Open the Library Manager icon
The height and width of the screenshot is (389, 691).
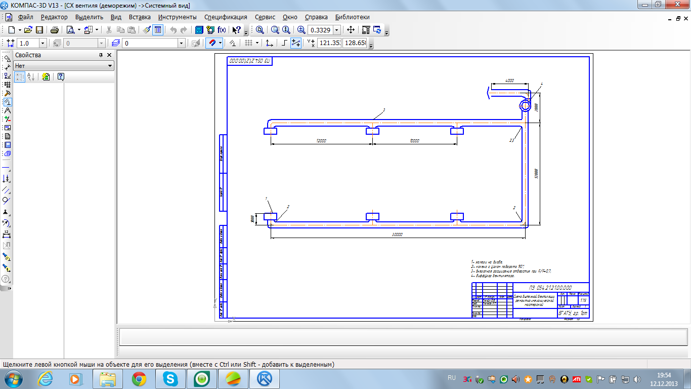[x=210, y=30]
